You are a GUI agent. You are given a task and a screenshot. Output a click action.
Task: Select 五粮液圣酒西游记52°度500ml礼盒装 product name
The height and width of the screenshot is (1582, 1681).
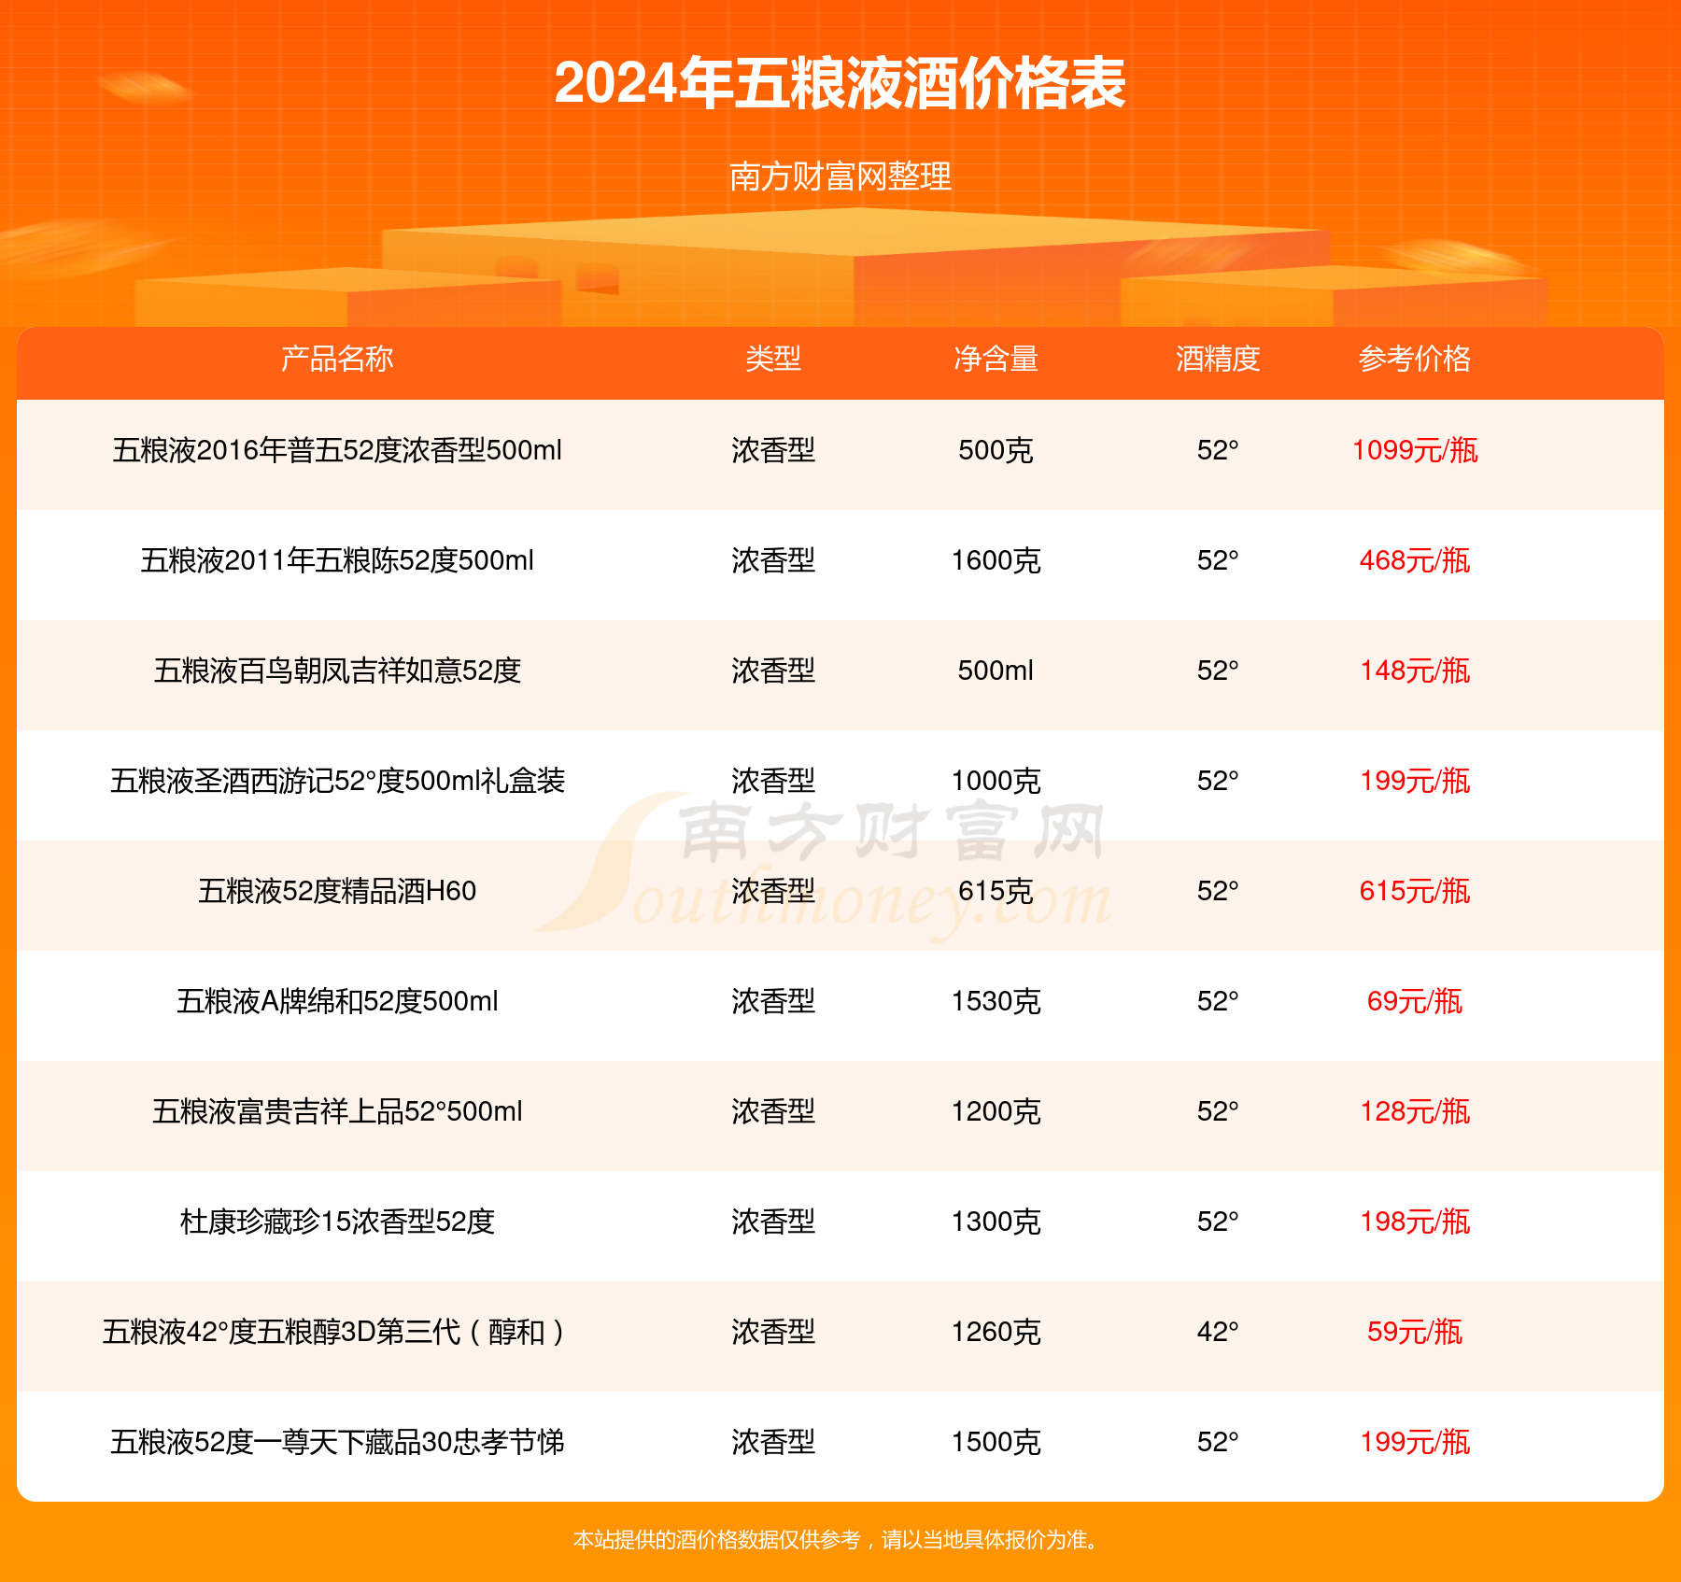(337, 781)
